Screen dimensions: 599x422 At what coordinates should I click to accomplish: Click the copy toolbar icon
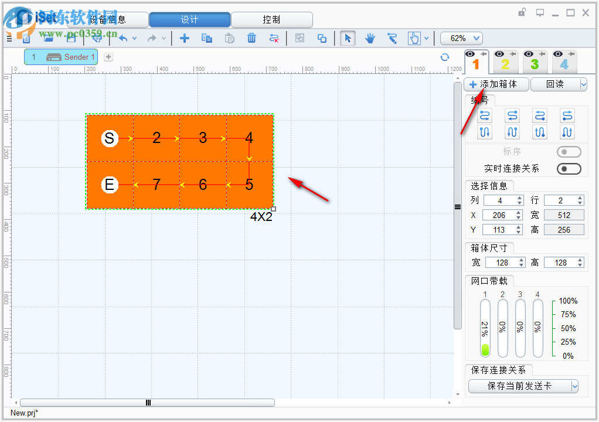pos(206,38)
